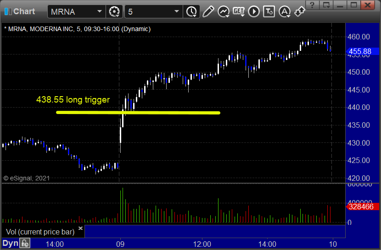Screen dimensions: 381x250
Task: Click the 420.00 price axis label
Action: pyautogui.click(x=359, y=178)
